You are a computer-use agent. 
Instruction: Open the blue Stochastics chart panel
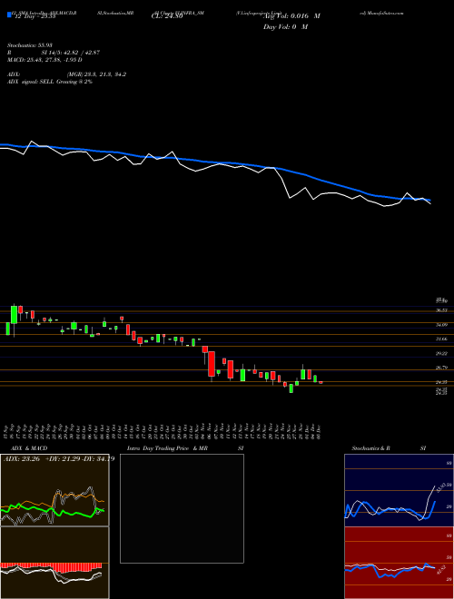tap(399, 490)
